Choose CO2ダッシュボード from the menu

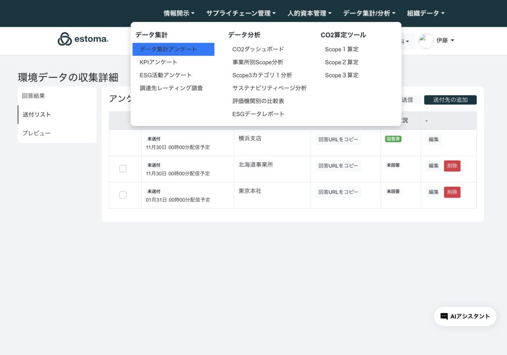tap(258, 49)
